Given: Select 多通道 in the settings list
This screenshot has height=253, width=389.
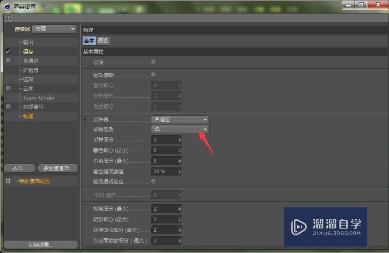Looking at the screenshot, I should 31,61.
